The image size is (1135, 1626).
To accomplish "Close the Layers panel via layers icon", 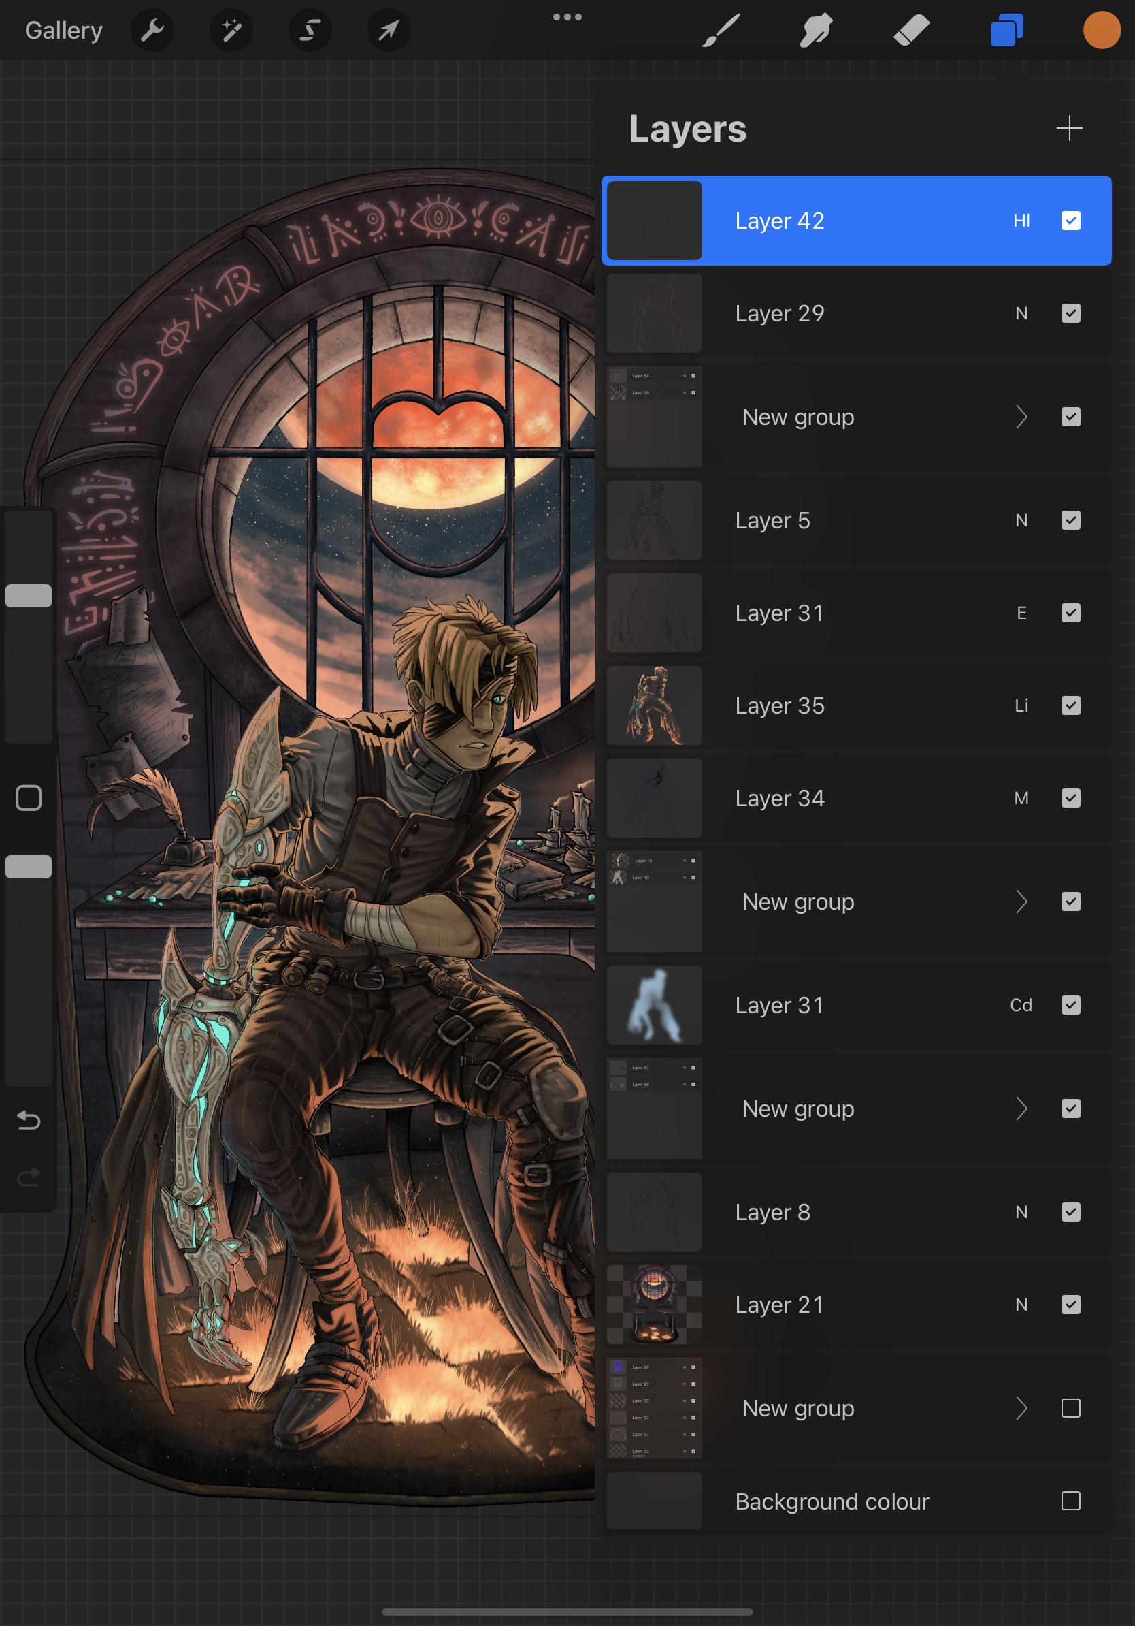I will 1006,31.
